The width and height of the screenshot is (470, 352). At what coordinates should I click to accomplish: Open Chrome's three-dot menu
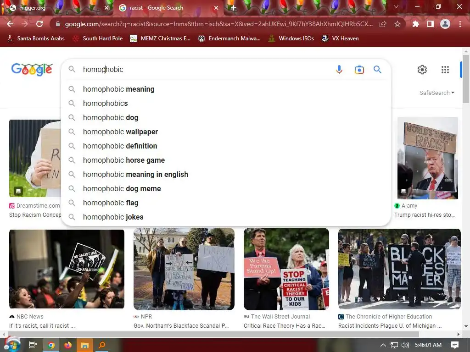coord(460,24)
